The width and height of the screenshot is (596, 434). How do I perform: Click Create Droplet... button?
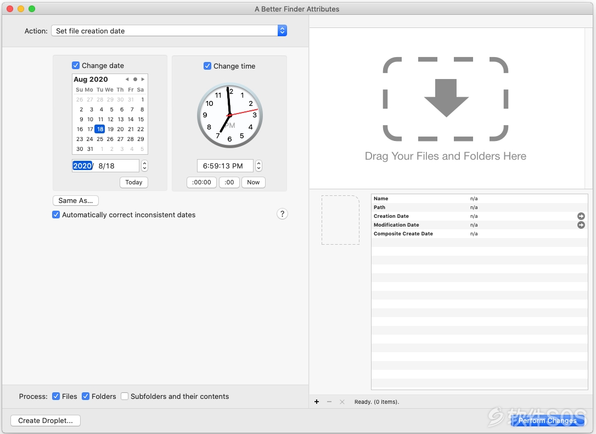click(x=45, y=420)
